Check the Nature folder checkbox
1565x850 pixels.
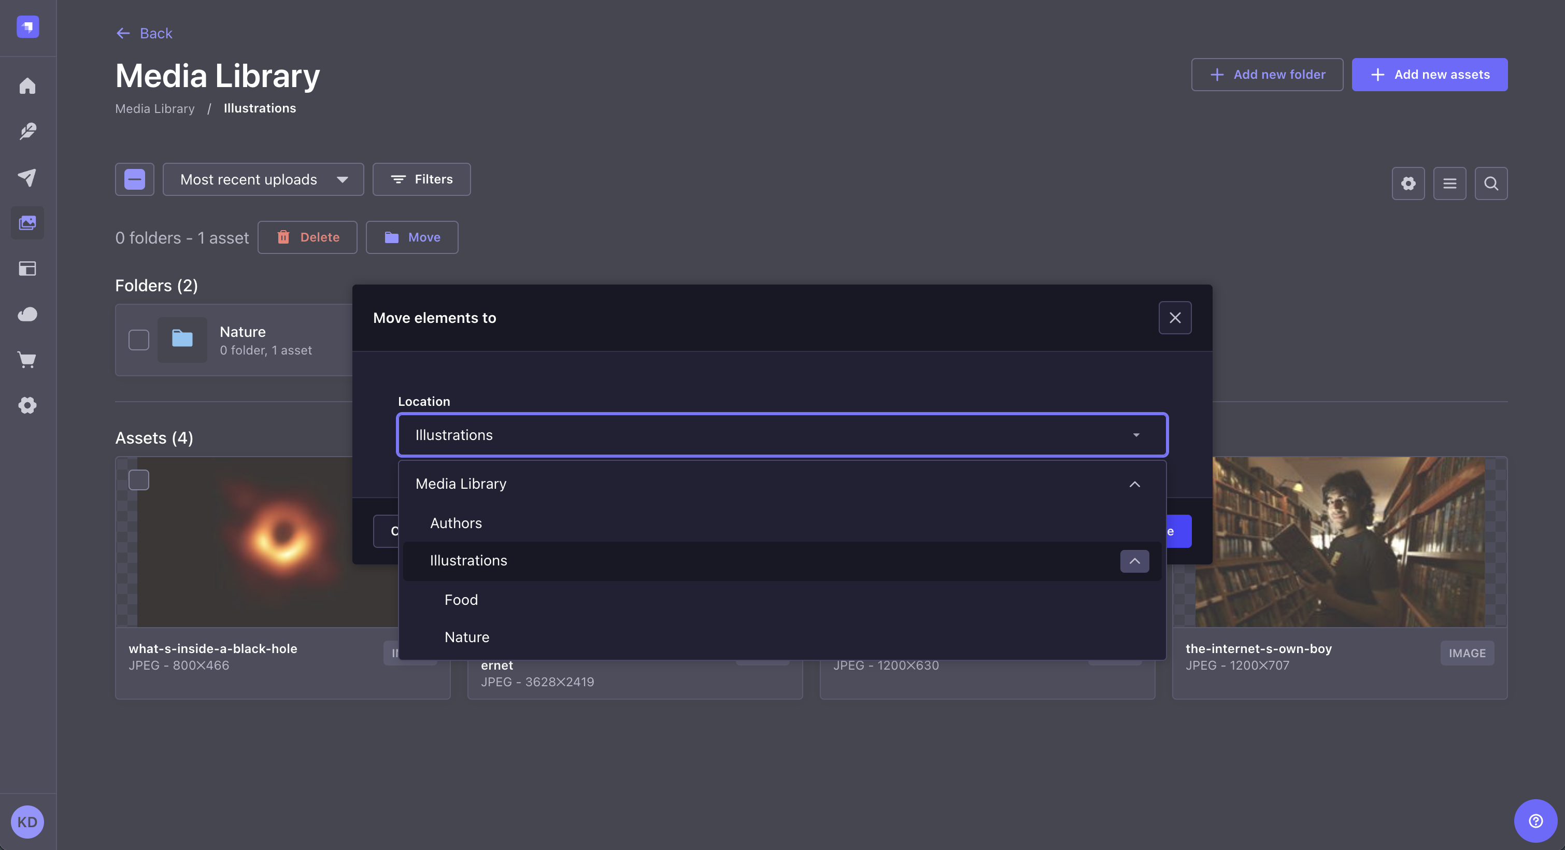[138, 339]
